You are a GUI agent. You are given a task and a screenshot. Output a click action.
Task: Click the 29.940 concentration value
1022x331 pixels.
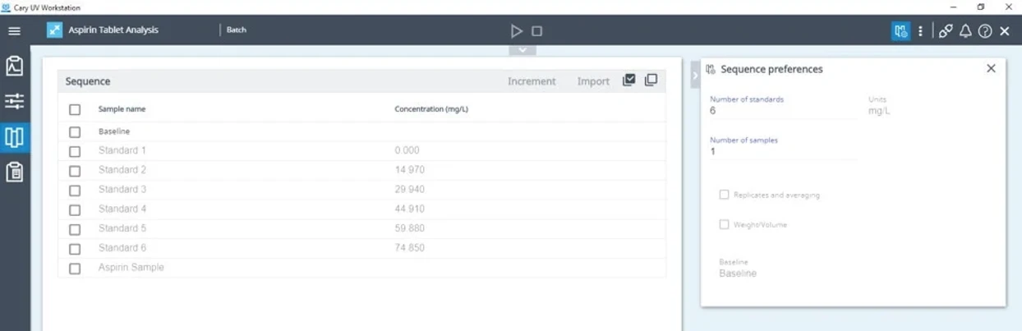pos(410,190)
